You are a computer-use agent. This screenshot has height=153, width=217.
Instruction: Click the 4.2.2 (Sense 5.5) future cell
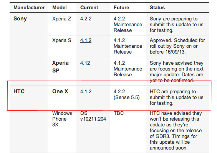click(x=127, y=94)
